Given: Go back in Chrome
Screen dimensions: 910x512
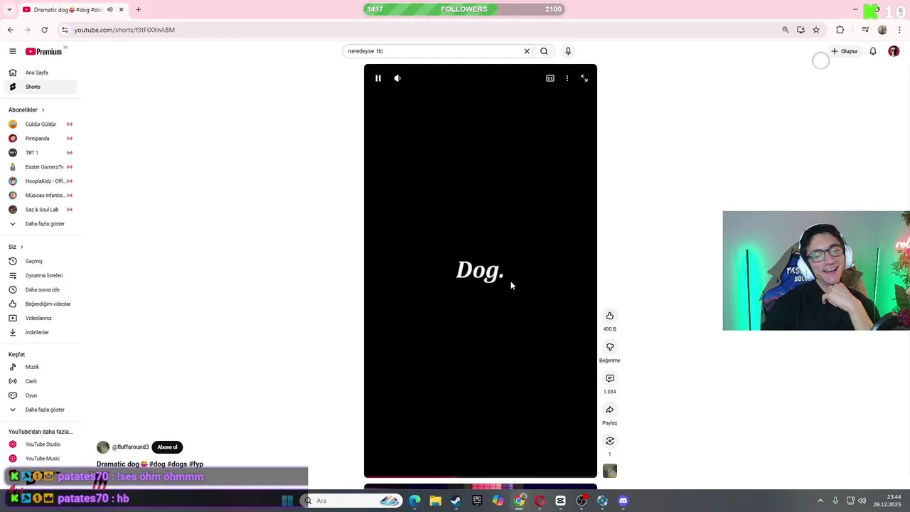Looking at the screenshot, I should 11,30.
